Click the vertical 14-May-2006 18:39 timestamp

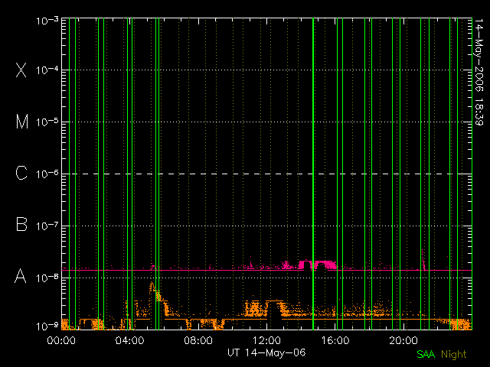pos(479,73)
